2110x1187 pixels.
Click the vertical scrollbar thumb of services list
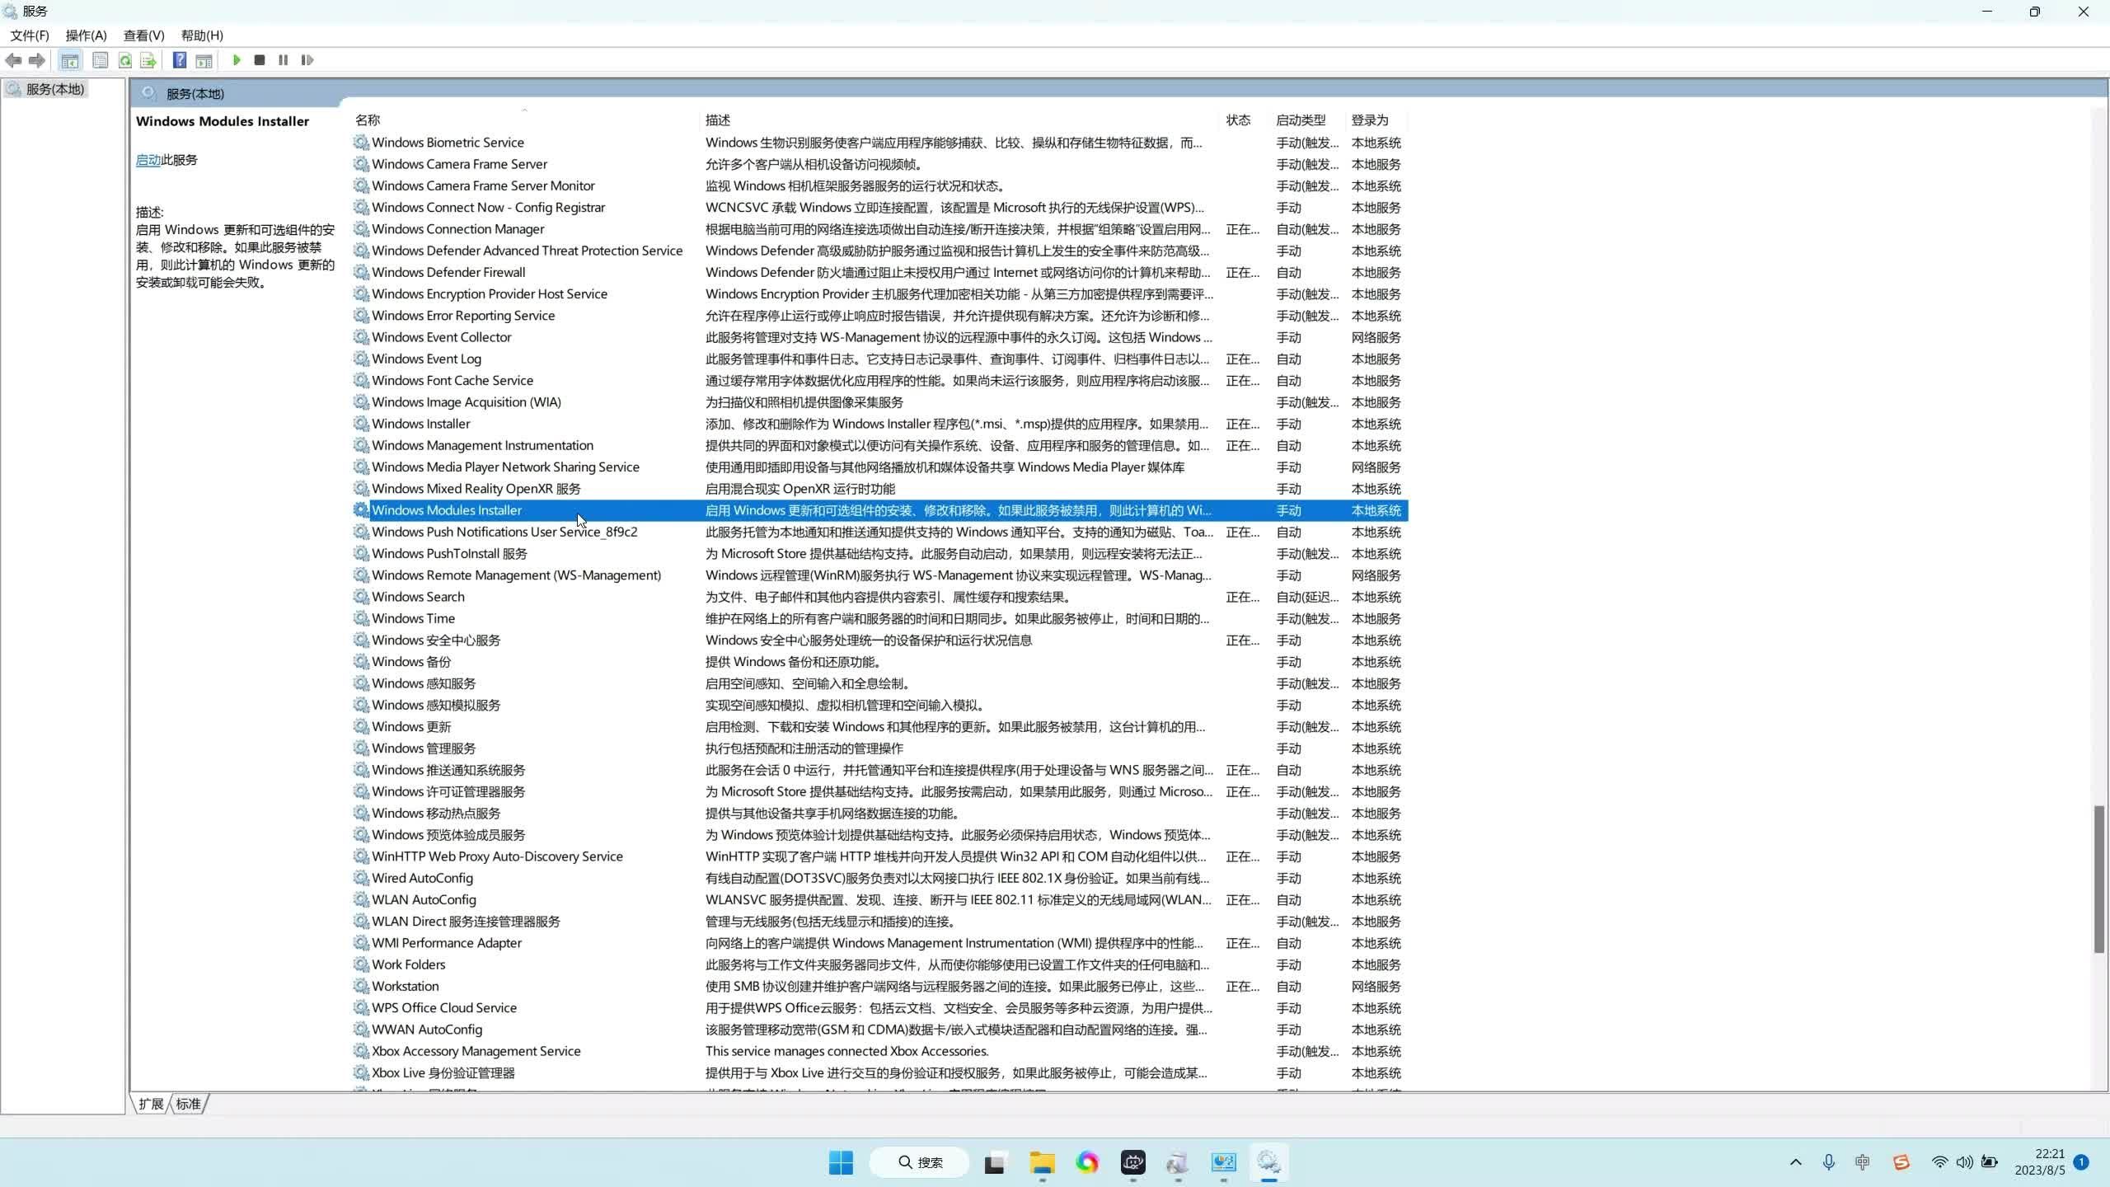[x=2098, y=879]
